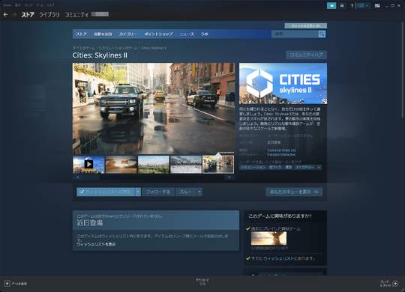Switch to Big Picture mode icon
This screenshot has height=292, width=405.
[377, 6]
